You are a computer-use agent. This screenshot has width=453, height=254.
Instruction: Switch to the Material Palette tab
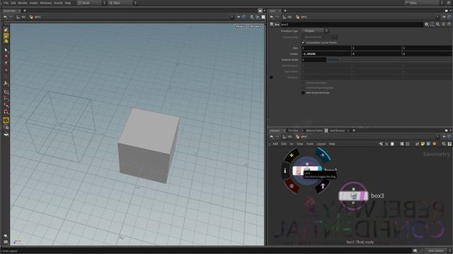click(x=314, y=131)
